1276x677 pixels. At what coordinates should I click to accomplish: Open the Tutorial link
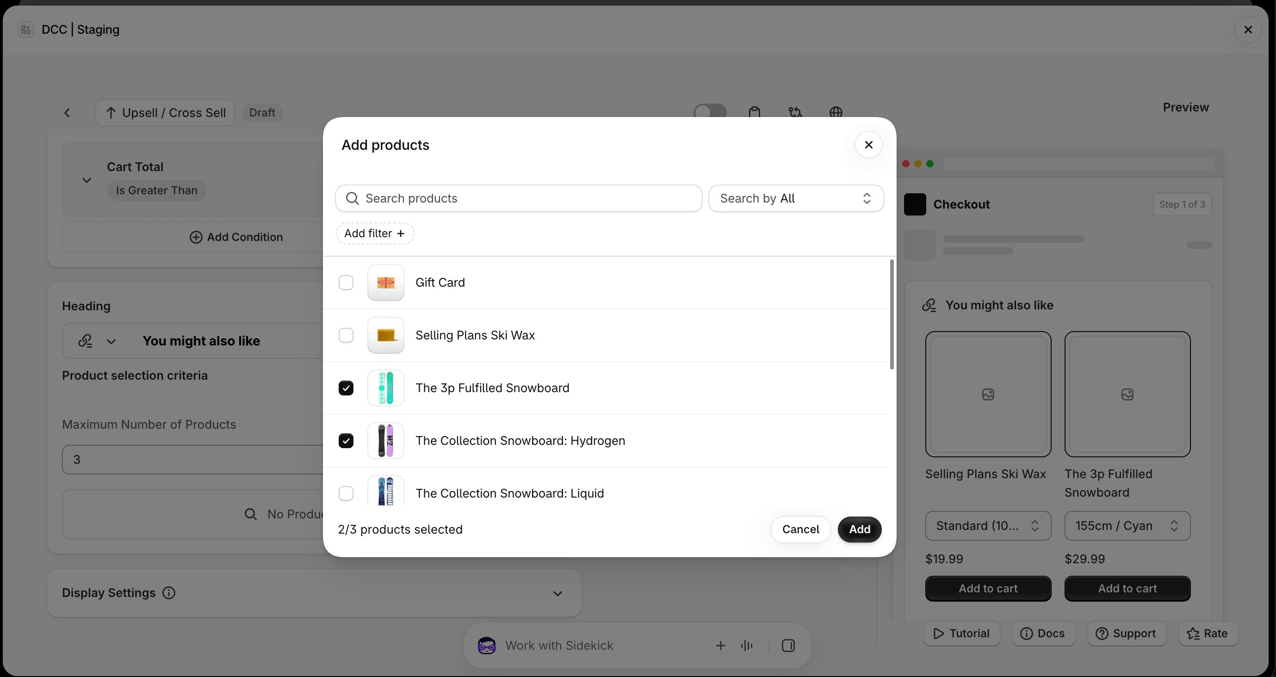click(x=961, y=634)
